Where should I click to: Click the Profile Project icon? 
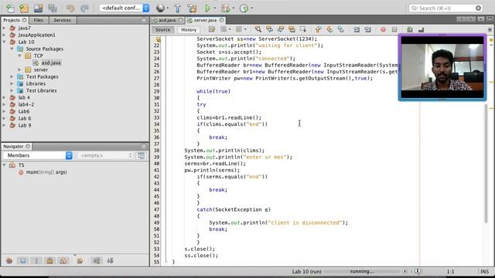(244, 8)
